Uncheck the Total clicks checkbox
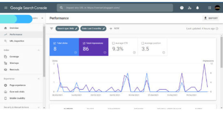The image size is (223, 124). point(54,43)
